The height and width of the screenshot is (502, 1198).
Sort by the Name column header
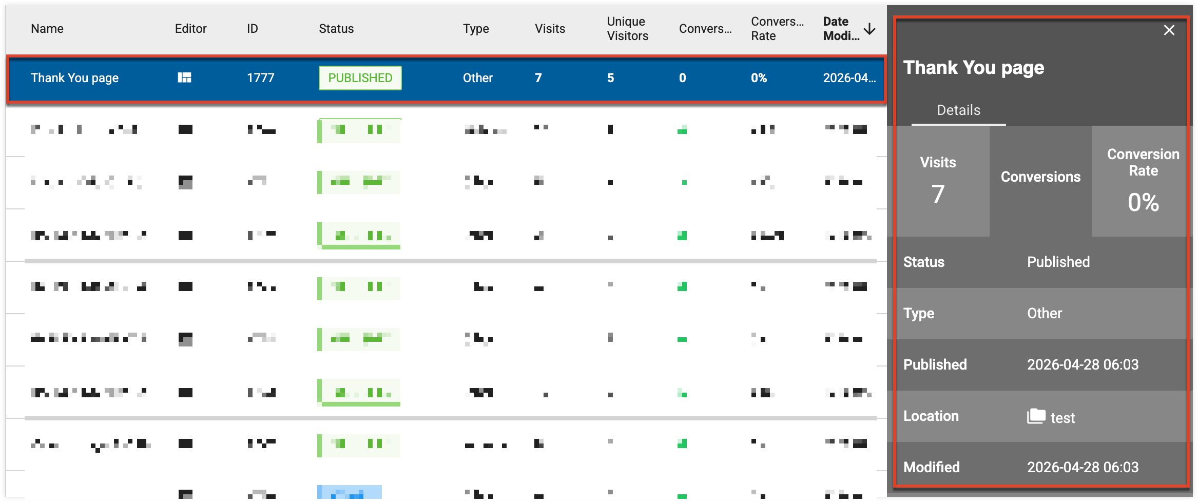pos(47,29)
